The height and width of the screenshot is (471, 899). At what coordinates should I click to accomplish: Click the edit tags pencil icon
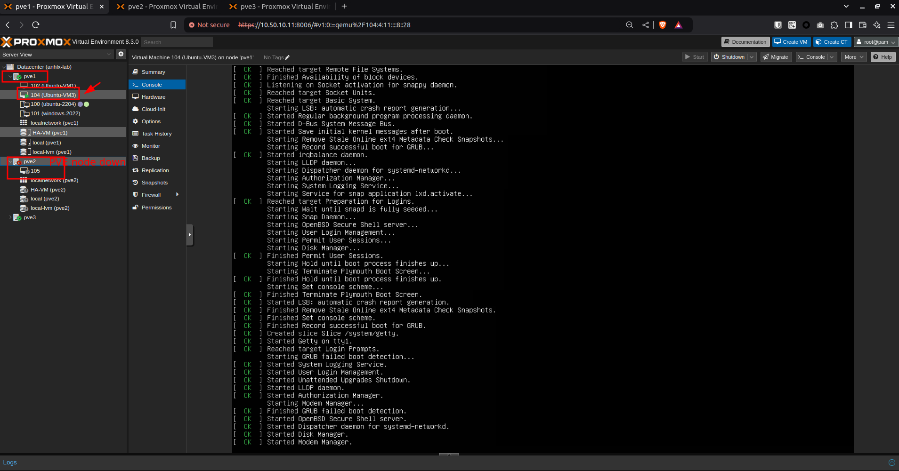[x=287, y=57]
